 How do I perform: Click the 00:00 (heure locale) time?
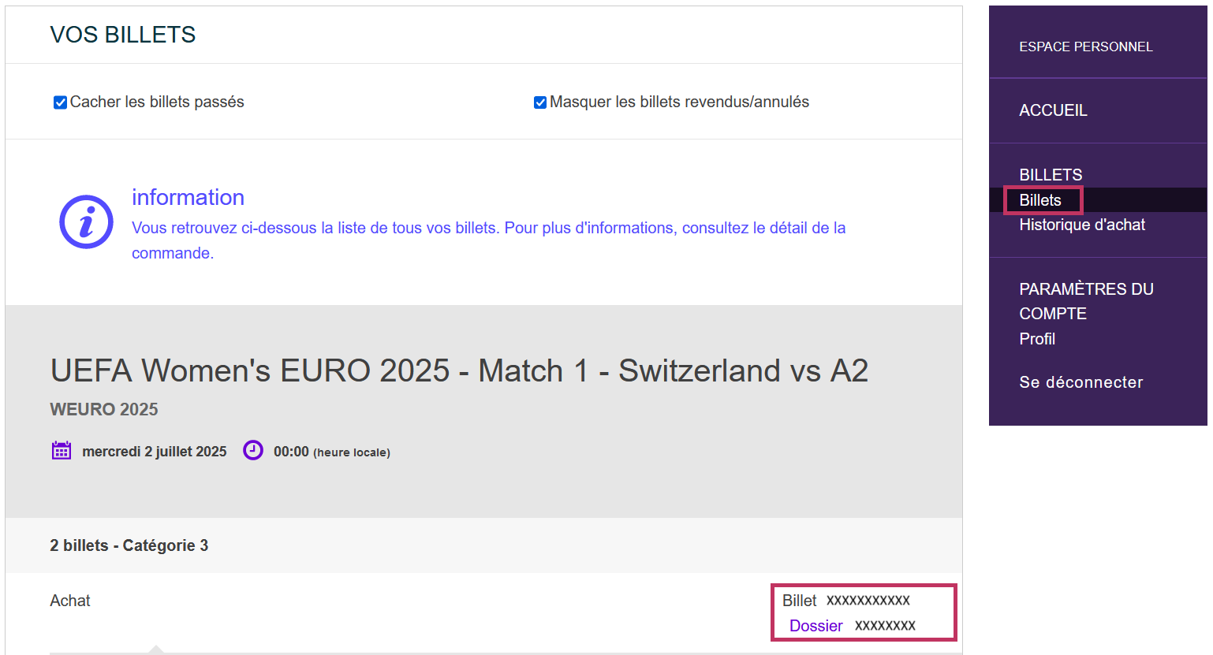(x=332, y=452)
